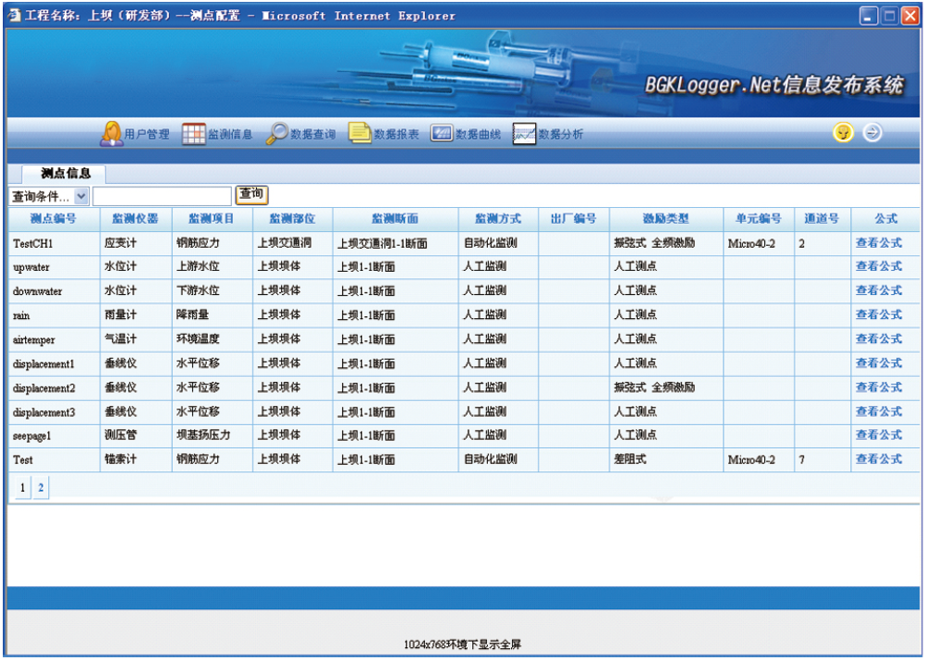Open the 数据分析 graph icon

pos(524,134)
